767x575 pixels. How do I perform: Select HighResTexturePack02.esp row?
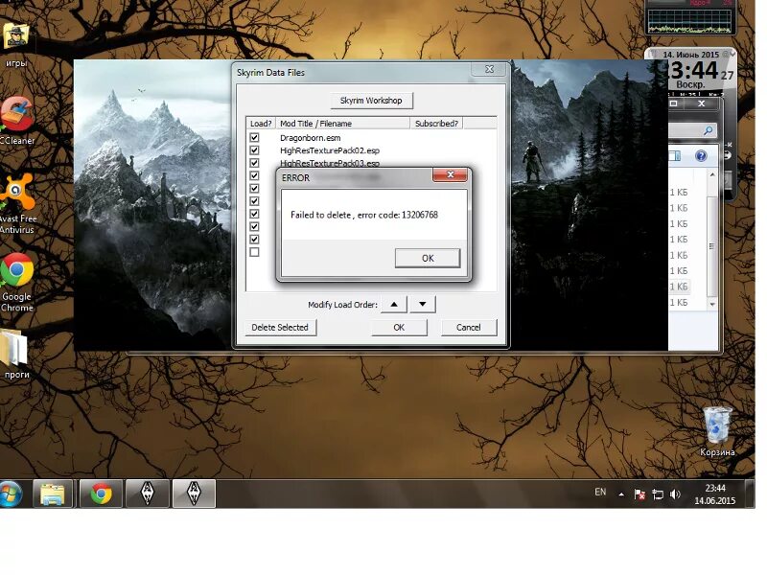point(330,150)
